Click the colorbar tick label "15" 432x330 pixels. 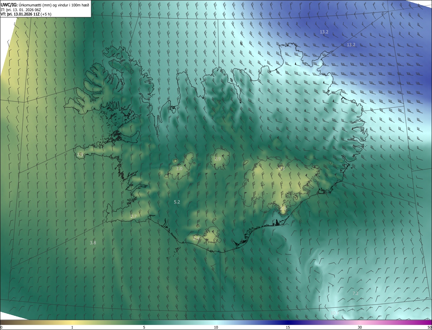(288, 327)
